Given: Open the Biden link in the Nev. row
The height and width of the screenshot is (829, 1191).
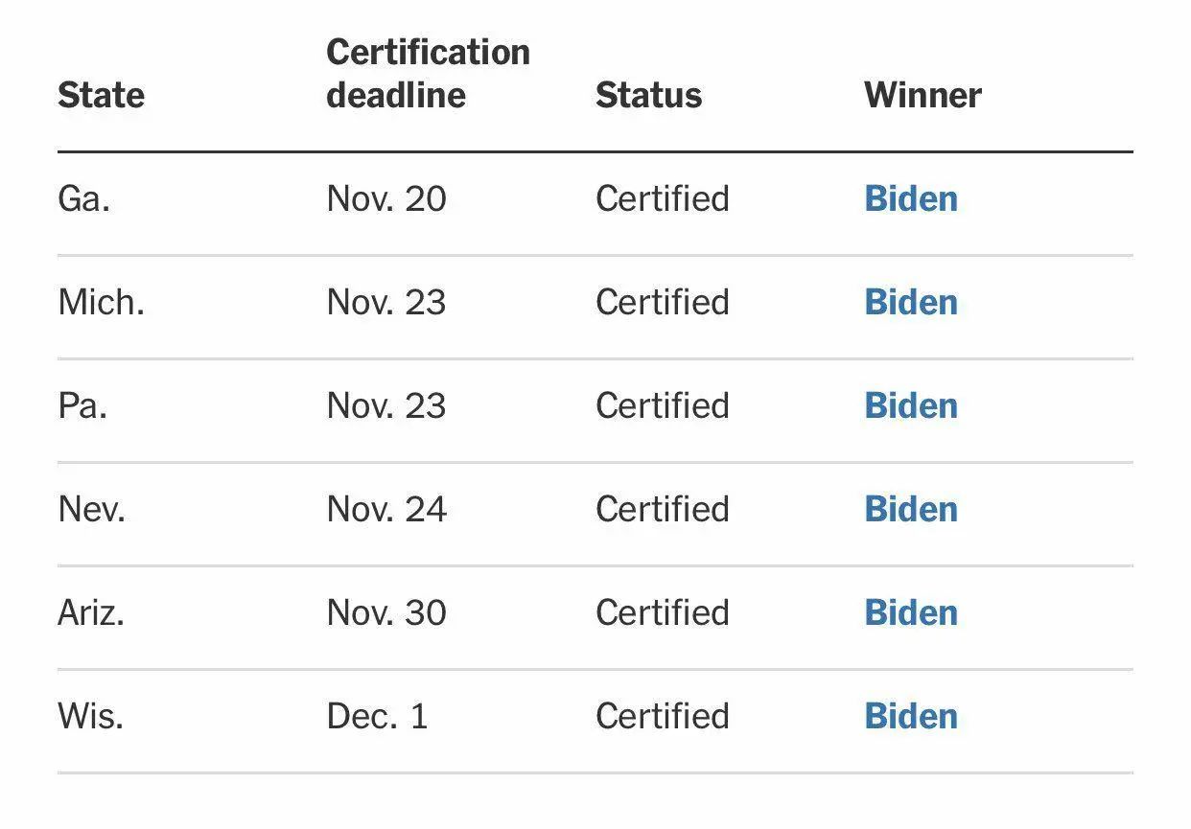Looking at the screenshot, I should 911,509.
